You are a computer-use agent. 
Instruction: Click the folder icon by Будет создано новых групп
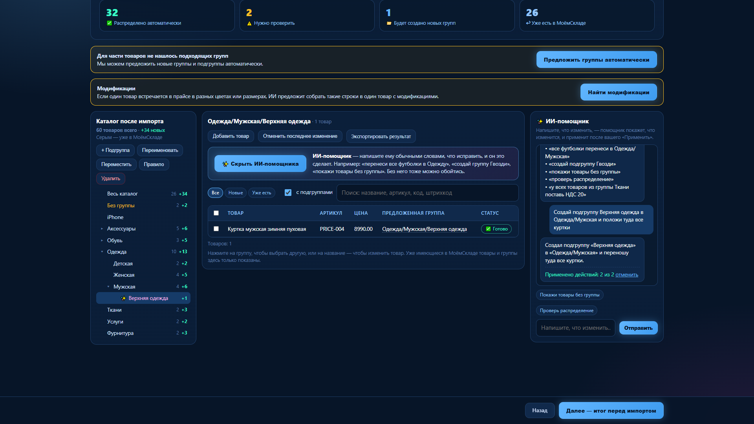[389, 23]
